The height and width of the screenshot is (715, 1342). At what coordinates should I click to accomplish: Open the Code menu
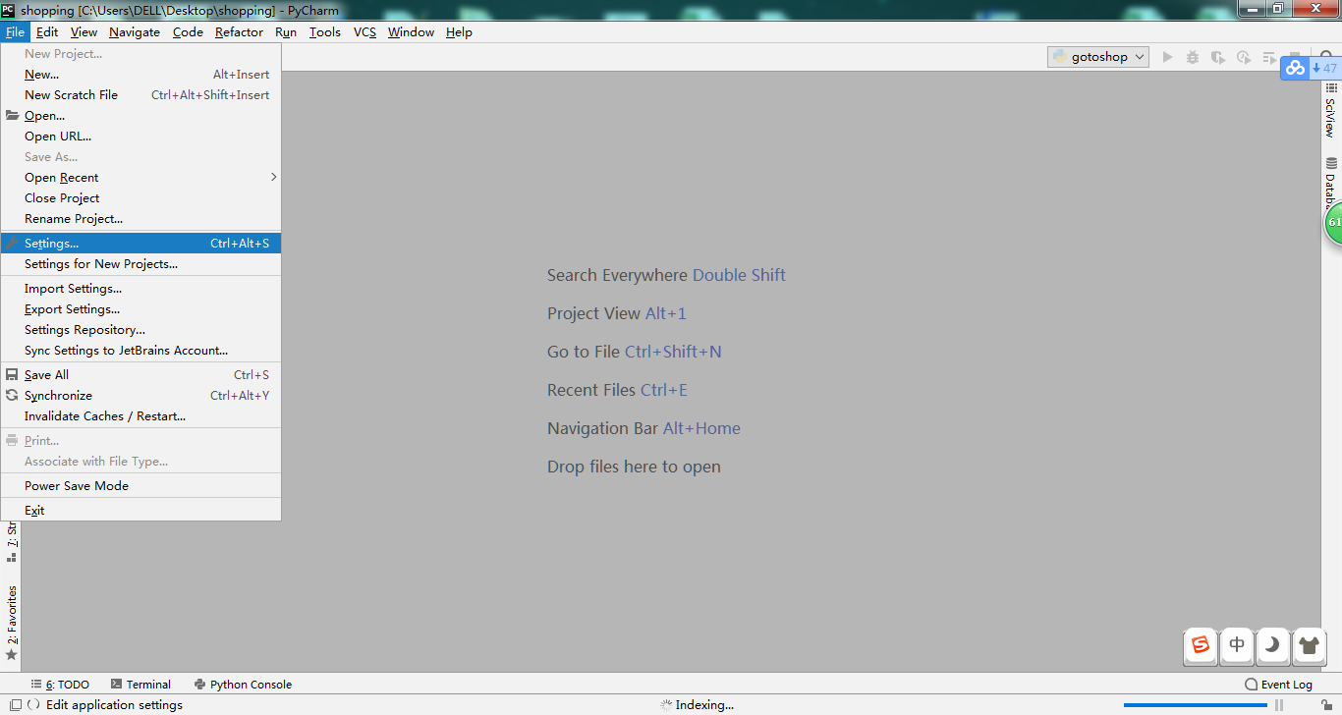pyautogui.click(x=188, y=32)
